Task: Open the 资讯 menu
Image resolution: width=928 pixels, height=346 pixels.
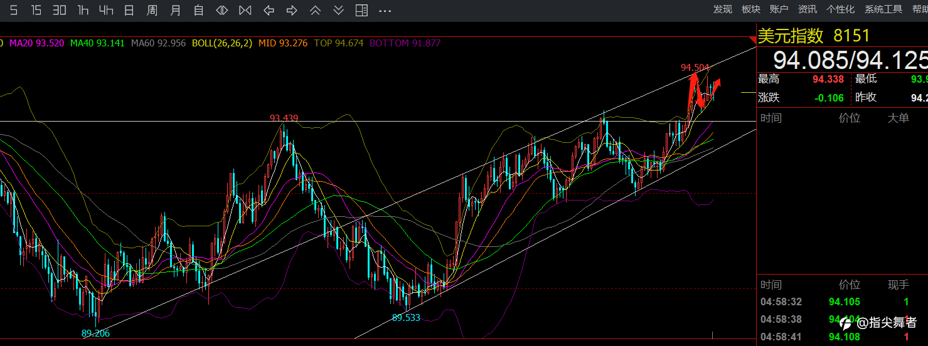Action: [x=808, y=9]
